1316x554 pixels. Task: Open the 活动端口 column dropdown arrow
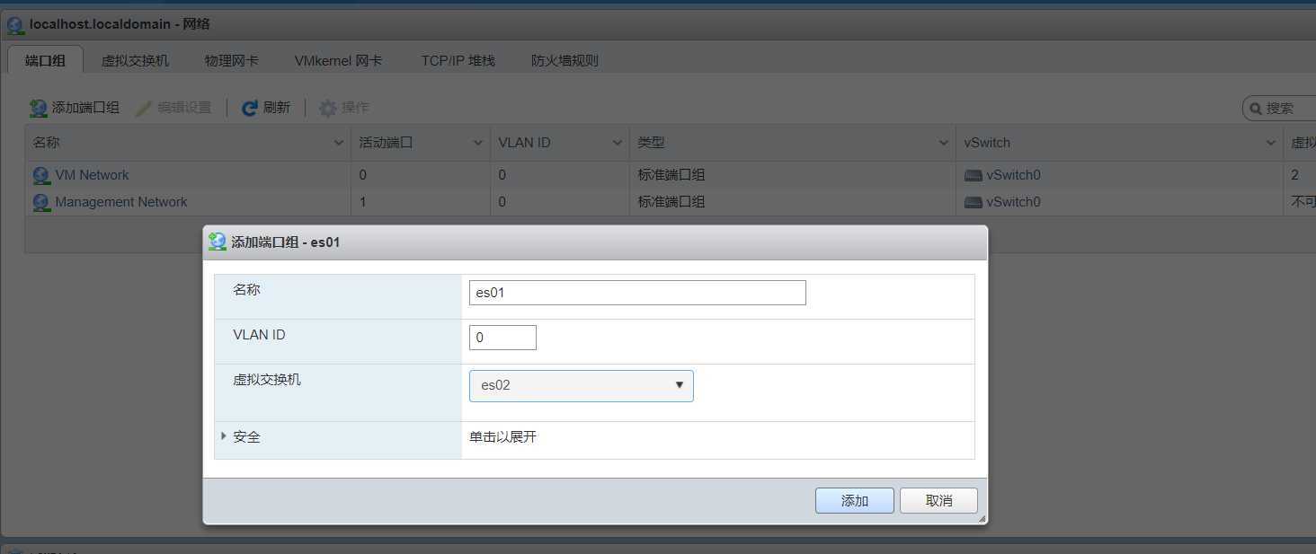pyautogui.click(x=478, y=143)
